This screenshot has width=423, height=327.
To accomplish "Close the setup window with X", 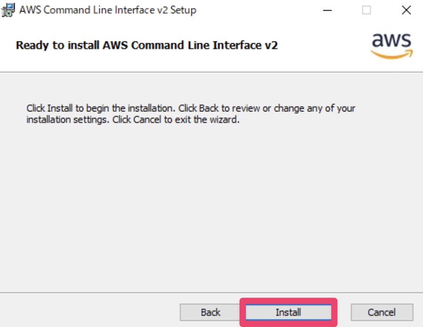I will tap(406, 10).
